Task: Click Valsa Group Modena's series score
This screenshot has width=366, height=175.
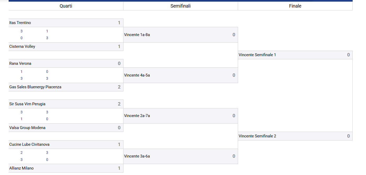Action: (x=119, y=128)
